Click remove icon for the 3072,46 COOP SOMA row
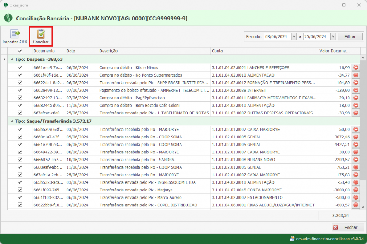This screenshot has width=367, height=244. tap(356, 137)
